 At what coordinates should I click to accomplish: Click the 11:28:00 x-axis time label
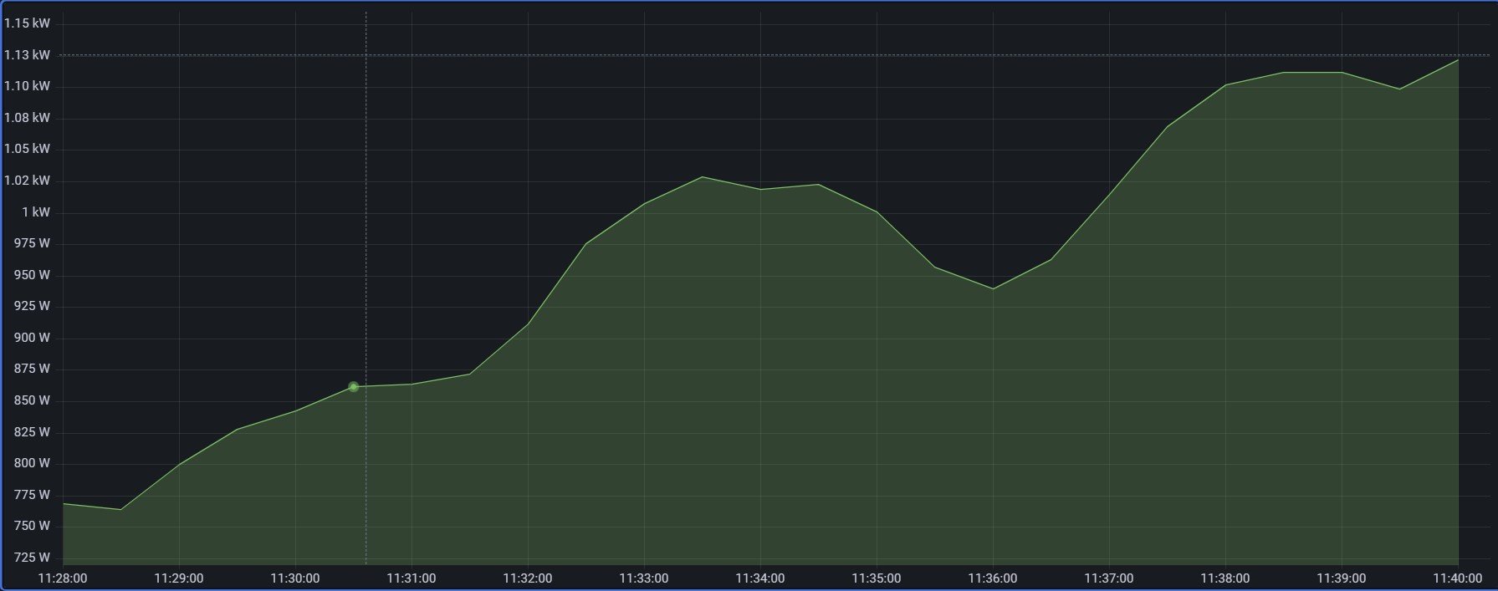pos(63,578)
